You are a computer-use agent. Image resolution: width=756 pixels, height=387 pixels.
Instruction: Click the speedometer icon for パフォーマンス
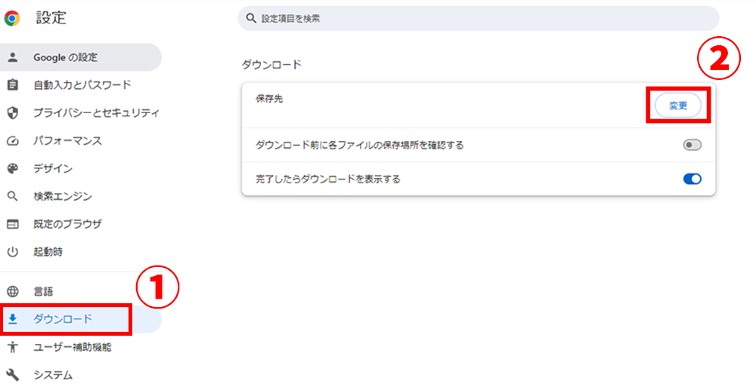click(x=13, y=141)
